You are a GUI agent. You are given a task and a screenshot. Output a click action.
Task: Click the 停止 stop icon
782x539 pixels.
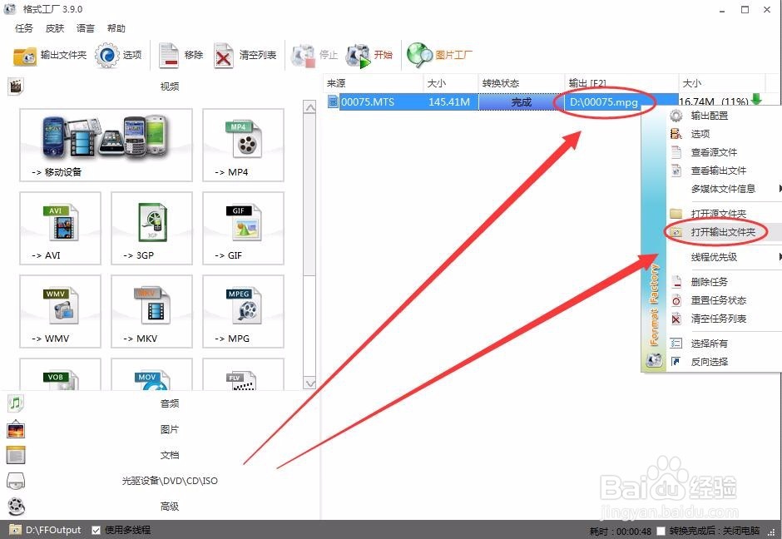[x=303, y=56]
